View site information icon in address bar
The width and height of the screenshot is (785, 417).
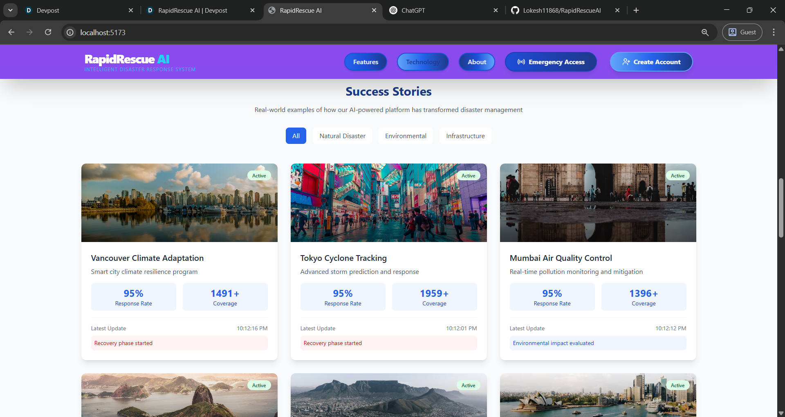coord(70,32)
